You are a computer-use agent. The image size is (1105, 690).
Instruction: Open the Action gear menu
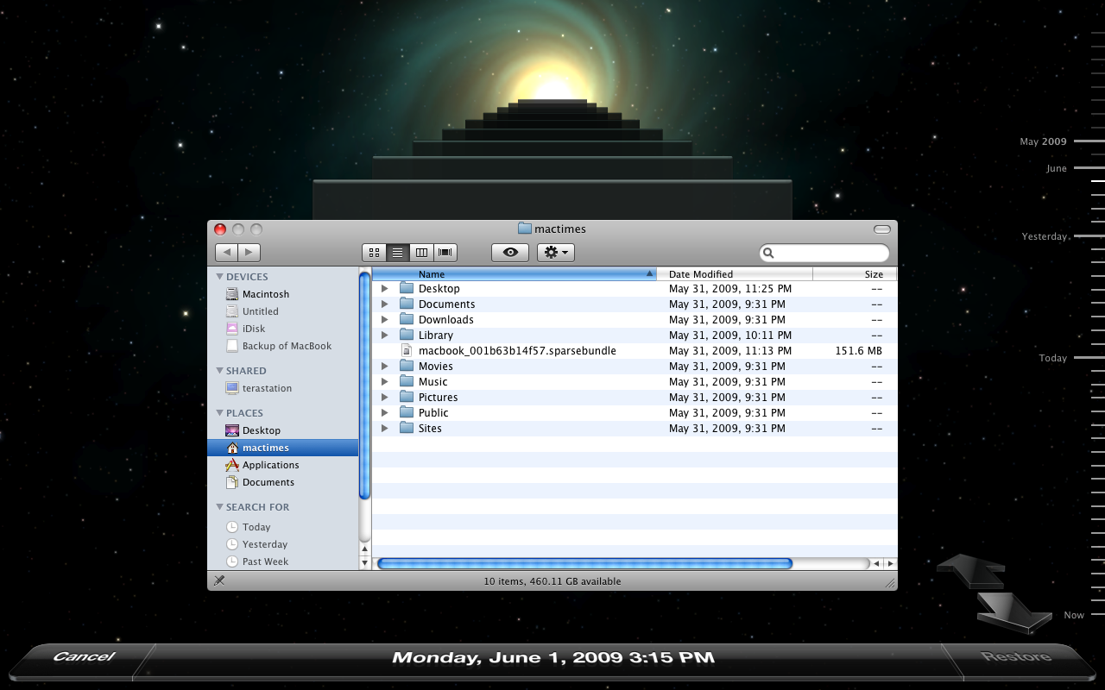pyautogui.click(x=556, y=253)
